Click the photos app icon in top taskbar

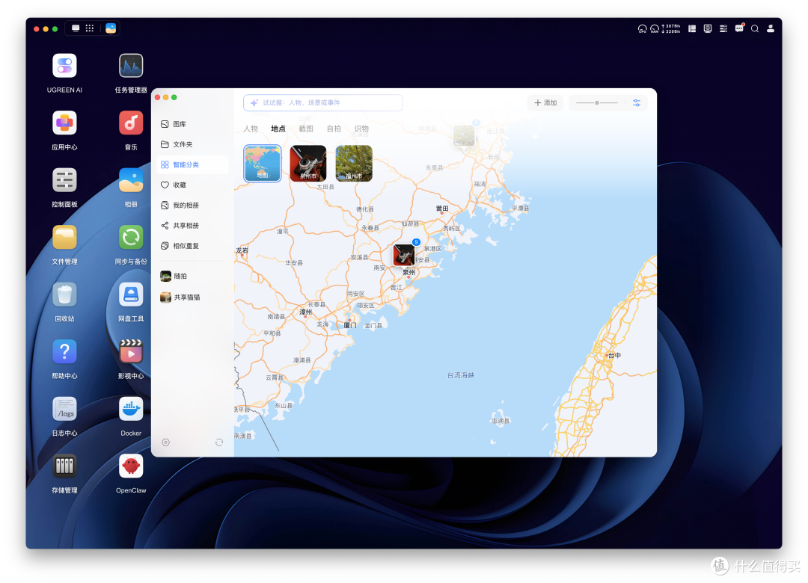[111, 28]
